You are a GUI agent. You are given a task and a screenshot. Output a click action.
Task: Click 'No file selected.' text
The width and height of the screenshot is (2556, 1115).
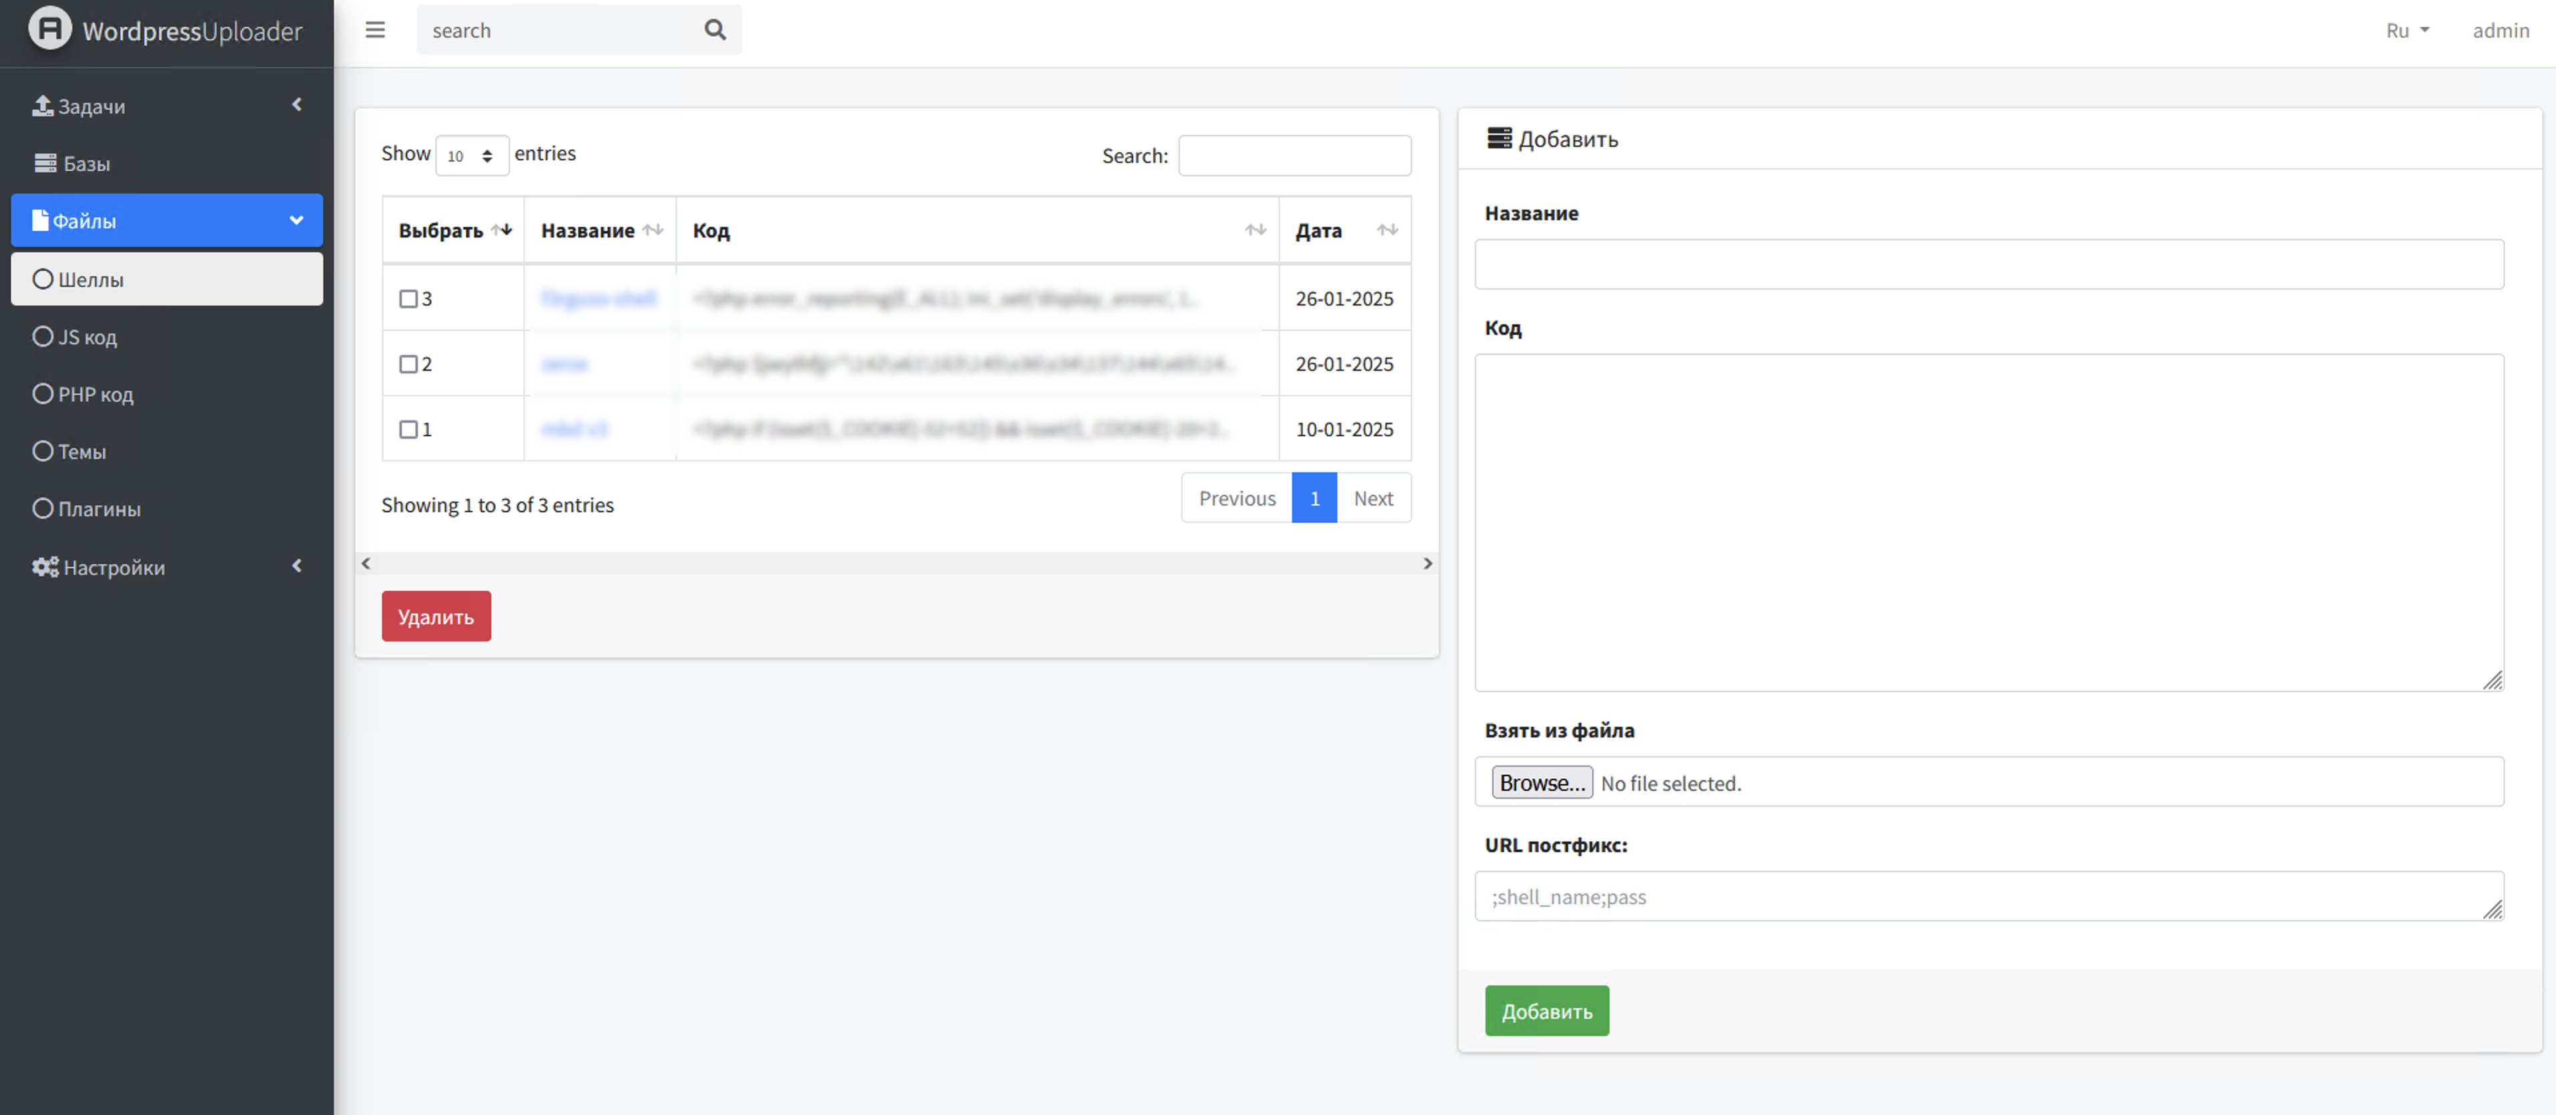pyautogui.click(x=1671, y=783)
